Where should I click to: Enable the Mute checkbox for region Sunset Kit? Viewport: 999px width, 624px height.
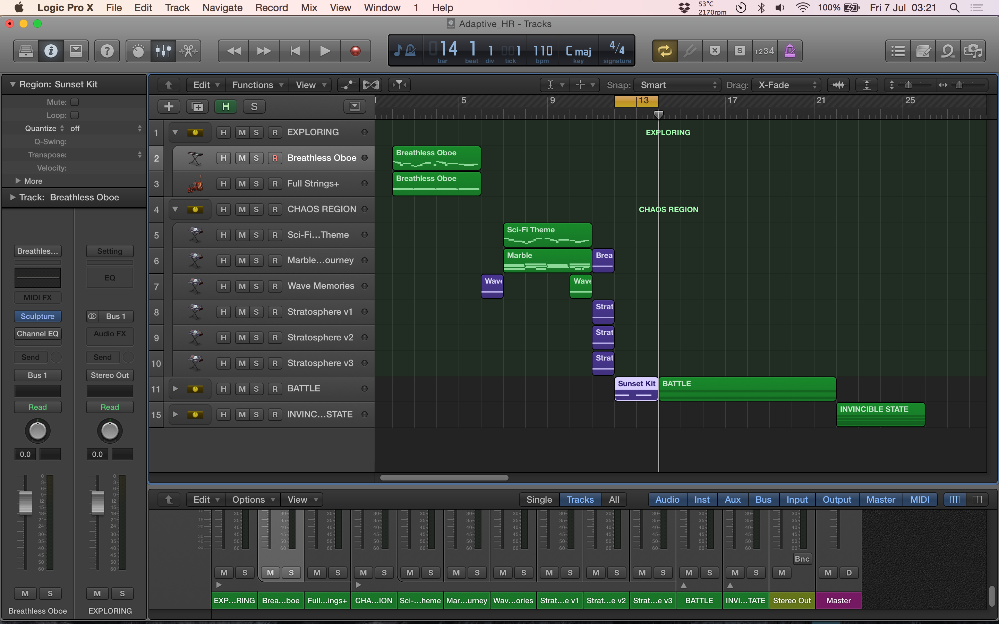75,102
